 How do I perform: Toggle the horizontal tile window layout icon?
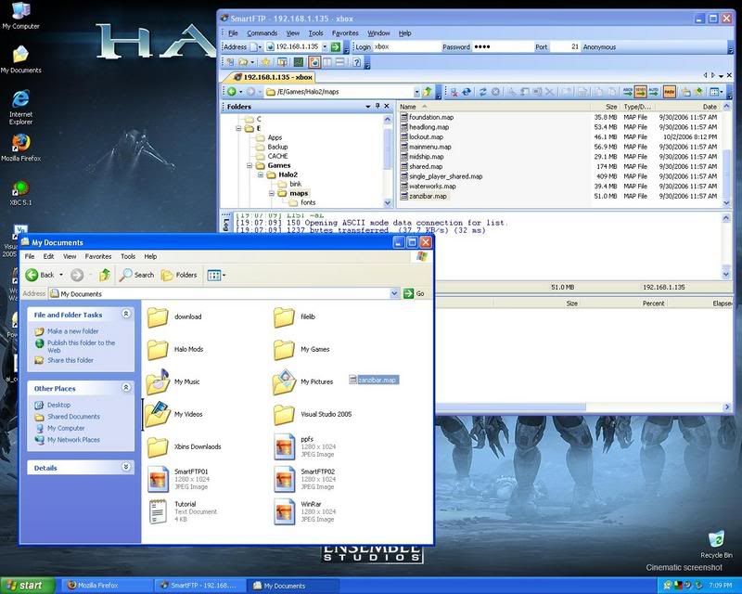[339, 62]
